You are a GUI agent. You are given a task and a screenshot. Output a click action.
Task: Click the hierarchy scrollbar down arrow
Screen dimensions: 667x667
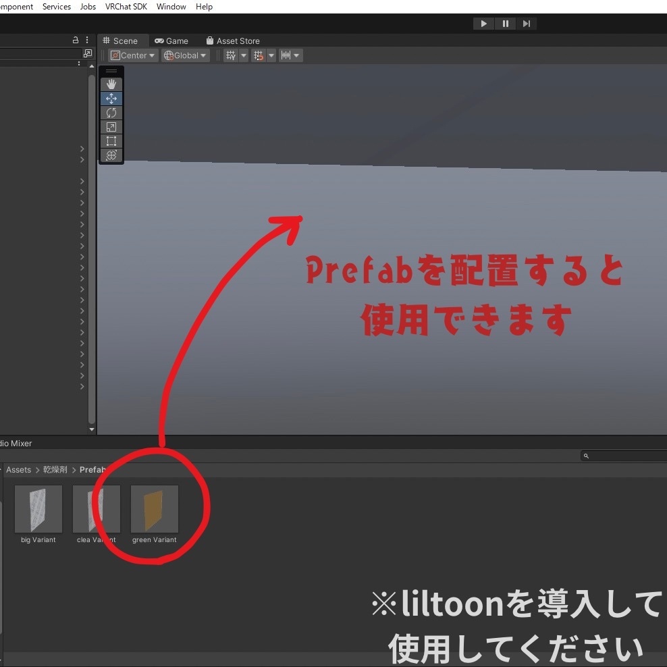click(x=91, y=429)
